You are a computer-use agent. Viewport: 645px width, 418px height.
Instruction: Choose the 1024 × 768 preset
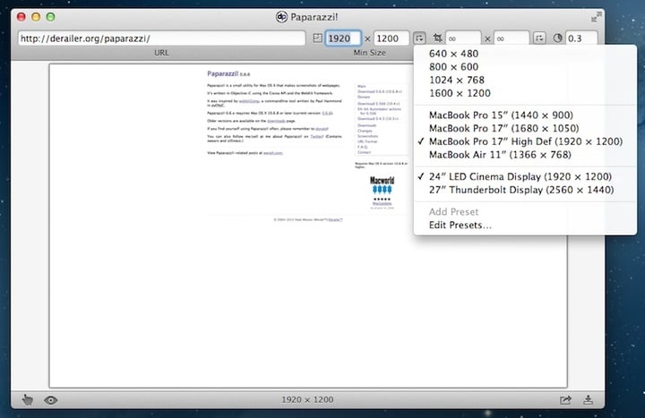[x=457, y=80]
